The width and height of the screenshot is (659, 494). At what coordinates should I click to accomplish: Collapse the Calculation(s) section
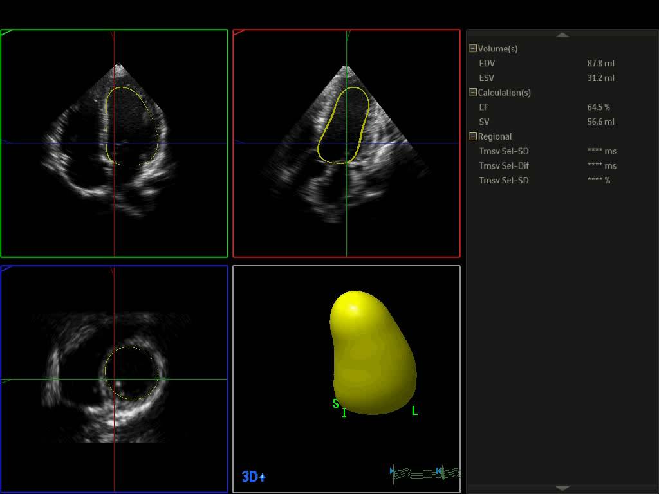pyautogui.click(x=473, y=92)
